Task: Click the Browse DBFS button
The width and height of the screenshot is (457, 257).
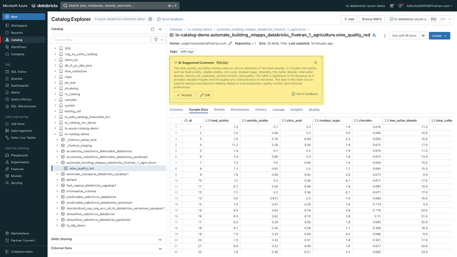Action: pos(371,19)
